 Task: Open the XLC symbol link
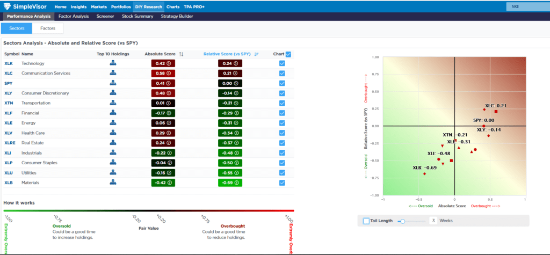click(x=9, y=74)
